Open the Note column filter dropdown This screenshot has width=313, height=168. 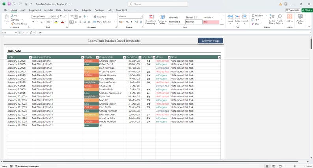click(x=219, y=57)
